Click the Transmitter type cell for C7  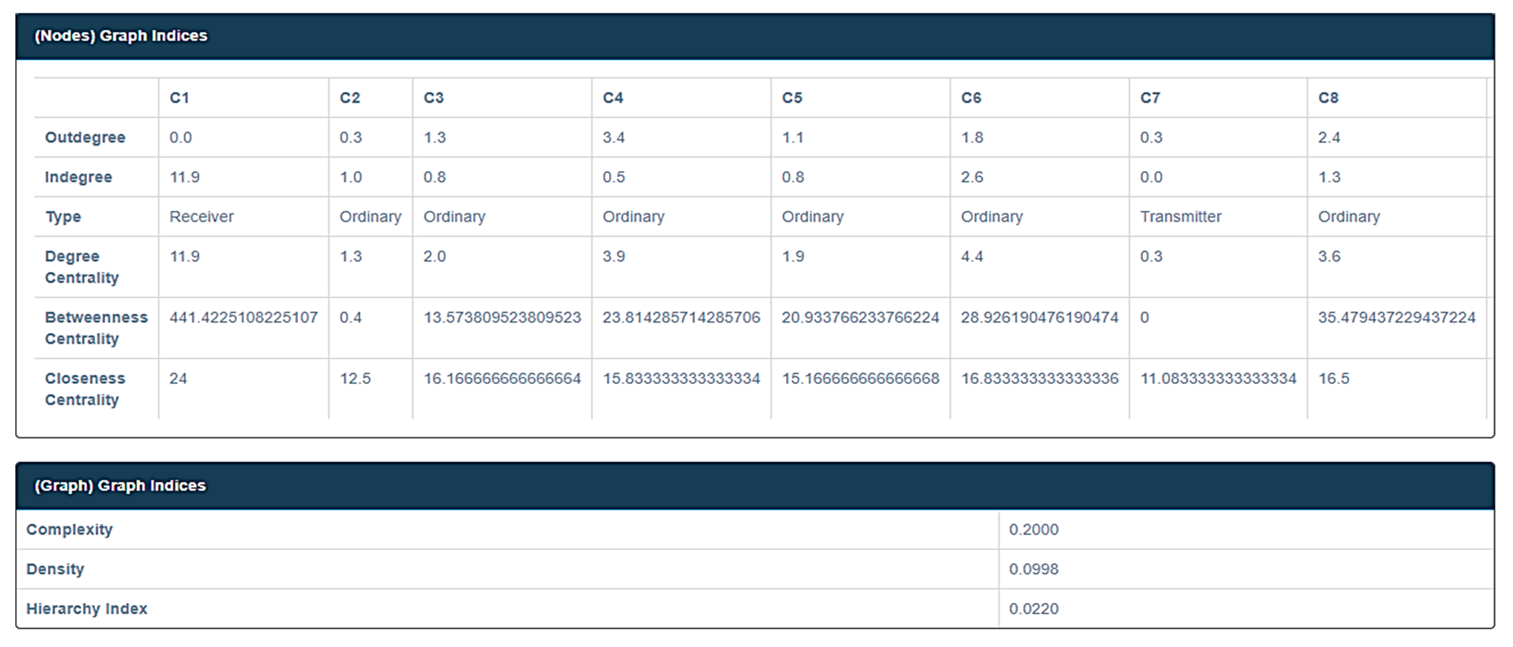1181,217
